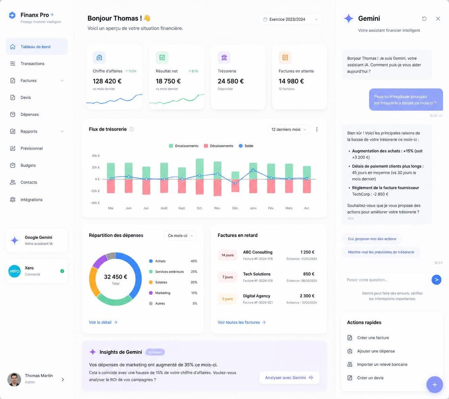
Task: Open Thomas Martin profile chevron
Action: tap(63, 380)
